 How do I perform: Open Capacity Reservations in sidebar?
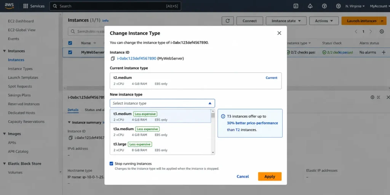pos(26,121)
